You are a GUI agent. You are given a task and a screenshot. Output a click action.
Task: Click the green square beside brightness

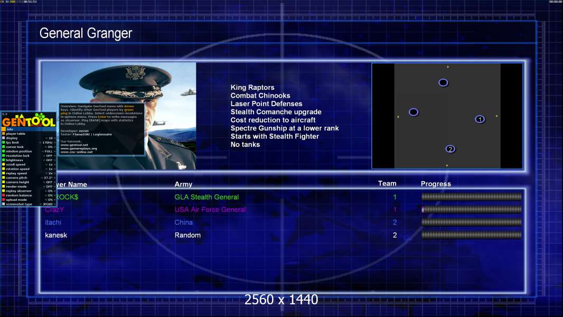(x=4, y=160)
